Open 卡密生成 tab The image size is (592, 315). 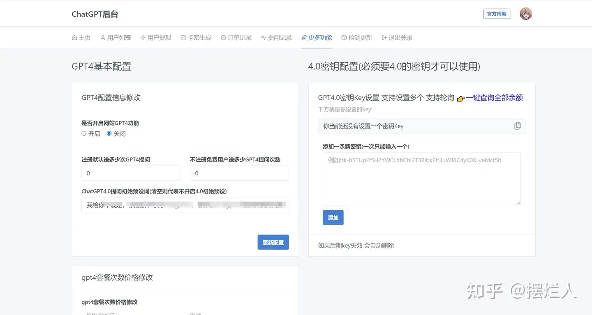tap(196, 38)
